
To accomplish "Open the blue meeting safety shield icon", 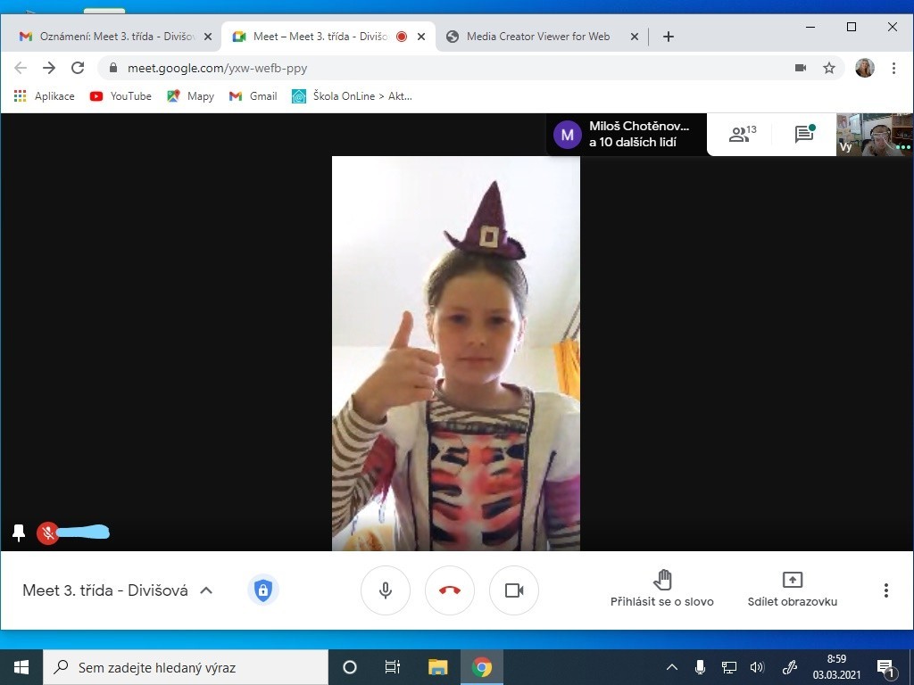I will click(262, 590).
